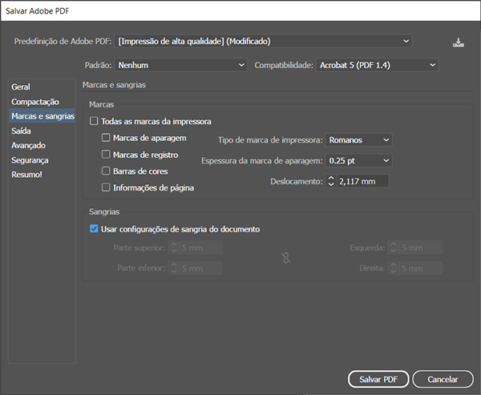The height and width of the screenshot is (395, 481).
Task: Click the Salvar PDF button
Action: coord(378,379)
